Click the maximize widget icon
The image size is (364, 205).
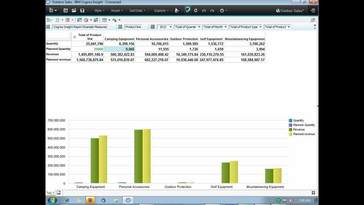tap(313, 20)
